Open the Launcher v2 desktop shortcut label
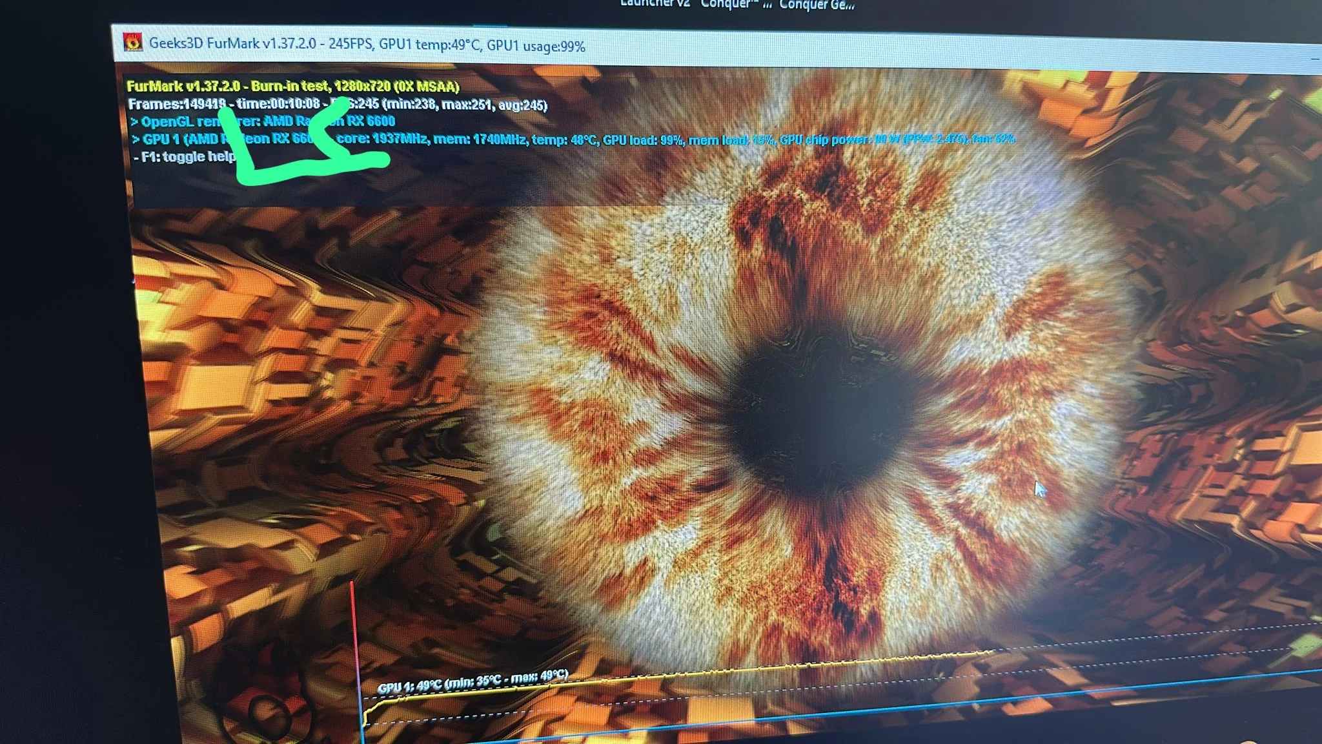1322x744 pixels. [x=655, y=4]
